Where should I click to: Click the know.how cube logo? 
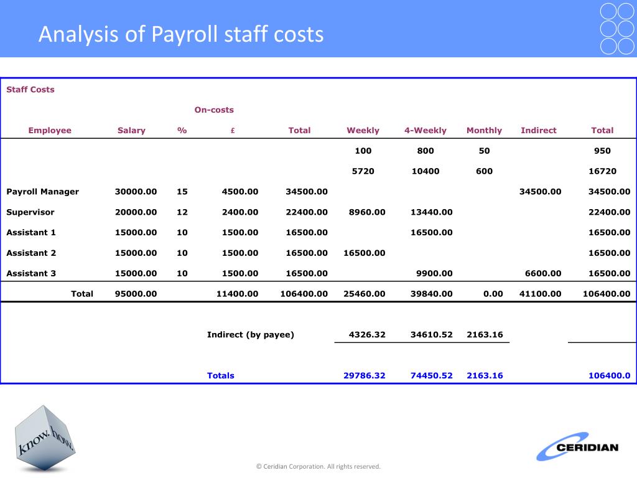pos(45,438)
